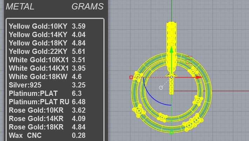
Task: Click the 3.95 grams value
Action: (79, 68)
